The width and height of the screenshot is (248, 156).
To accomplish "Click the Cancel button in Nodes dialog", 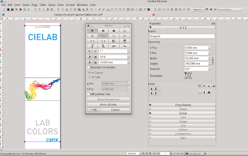I will coord(115,110).
